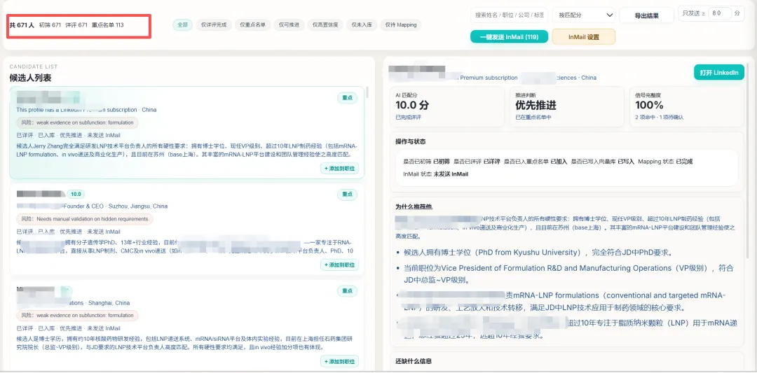The width and height of the screenshot is (757, 373).
Task: Open the 按匹配分 sort dropdown
Action: click(x=584, y=15)
